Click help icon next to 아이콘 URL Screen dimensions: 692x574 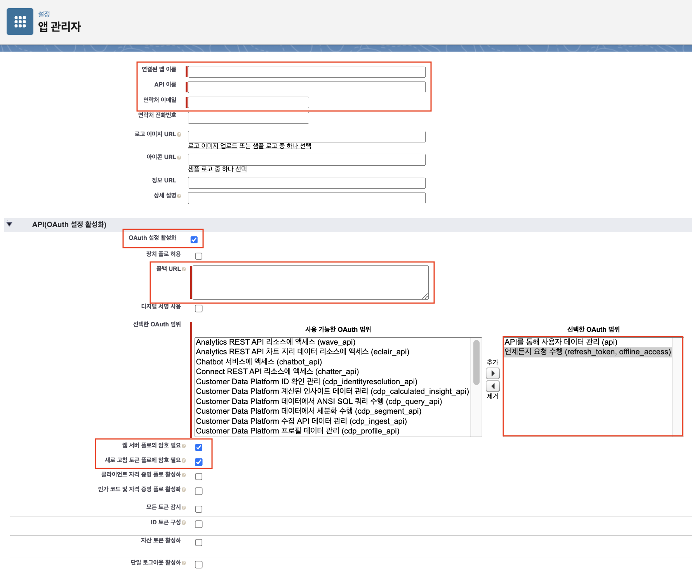tap(179, 158)
